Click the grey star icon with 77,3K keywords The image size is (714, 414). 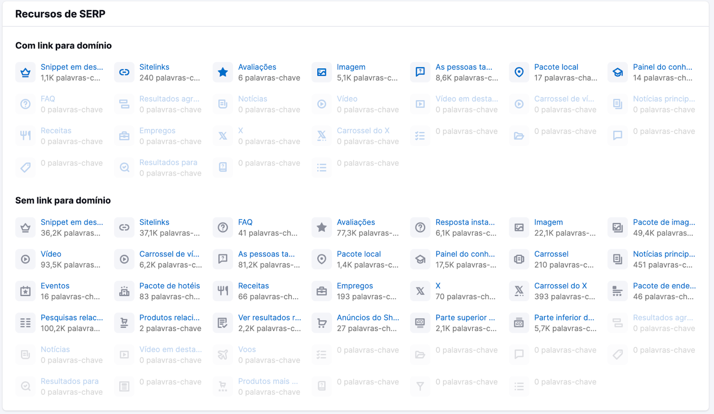tap(322, 228)
